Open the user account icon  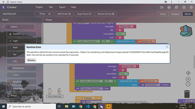(191, 7)
